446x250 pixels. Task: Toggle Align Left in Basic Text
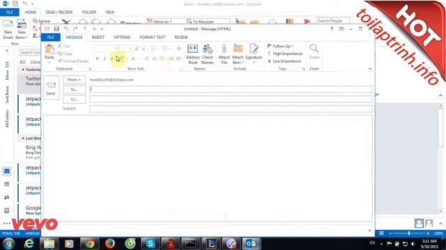[x=147, y=58]
